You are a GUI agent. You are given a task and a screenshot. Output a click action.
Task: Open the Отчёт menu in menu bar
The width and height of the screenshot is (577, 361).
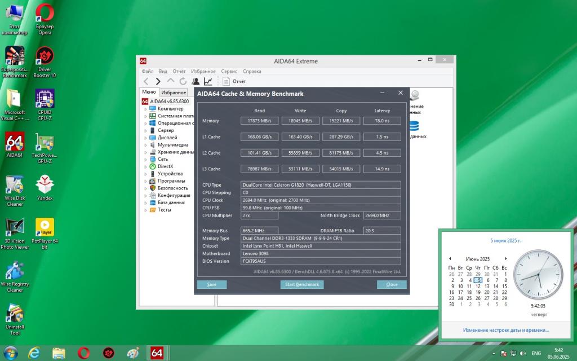179,71
